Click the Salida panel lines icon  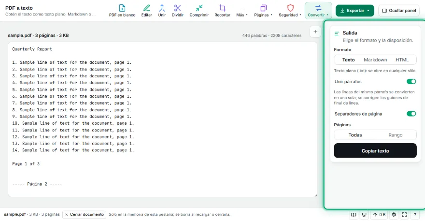337,33
